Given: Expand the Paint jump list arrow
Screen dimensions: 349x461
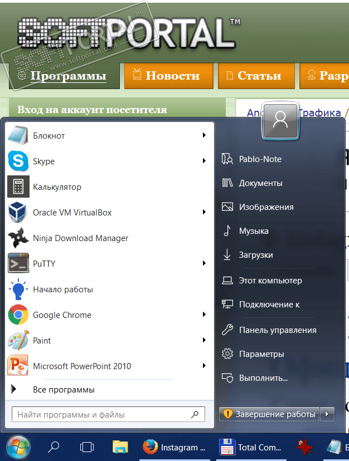Looking at the screenshot, I should [204, 340].
